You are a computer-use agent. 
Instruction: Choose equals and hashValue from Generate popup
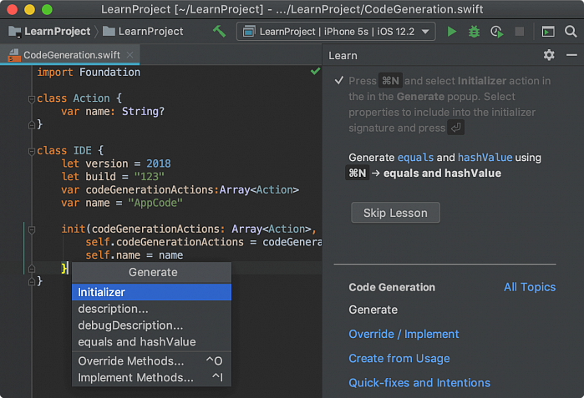click(x=137, y=342)
